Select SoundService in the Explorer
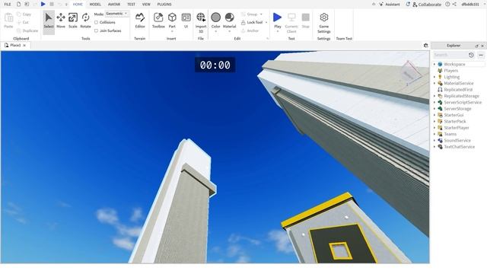Viewport: 487px width, 274px height. click(457, 140)
